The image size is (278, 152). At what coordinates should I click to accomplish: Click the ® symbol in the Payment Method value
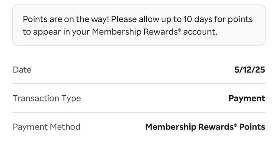tap(235, 125)
